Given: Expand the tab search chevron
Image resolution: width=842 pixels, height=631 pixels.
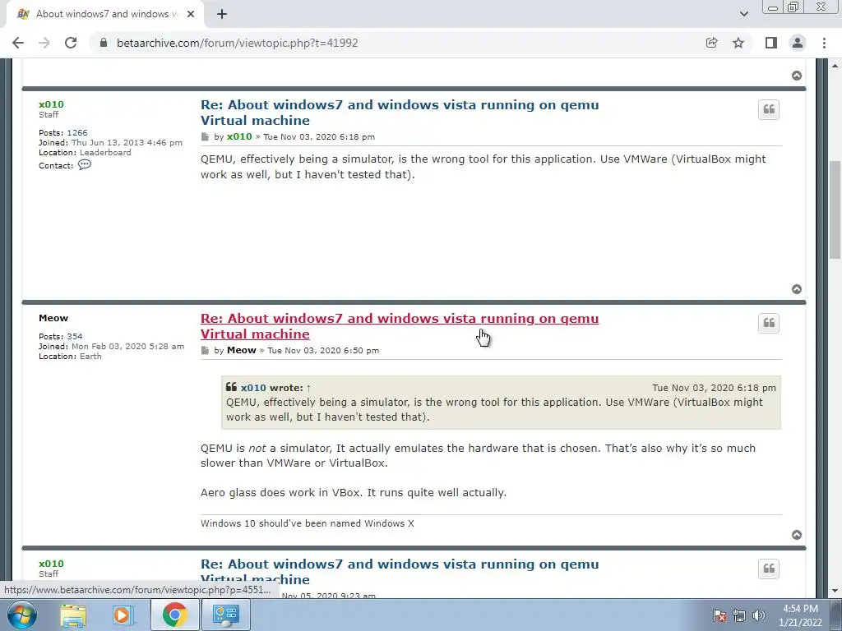Looking at the screenshot, I should pyautogui.click(x=743, y=14).
